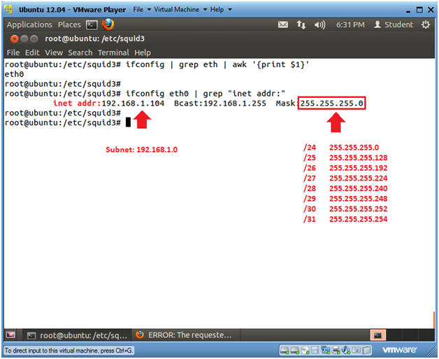Open the Places menu
Screen dimensions: 439x359
(69, 24)
